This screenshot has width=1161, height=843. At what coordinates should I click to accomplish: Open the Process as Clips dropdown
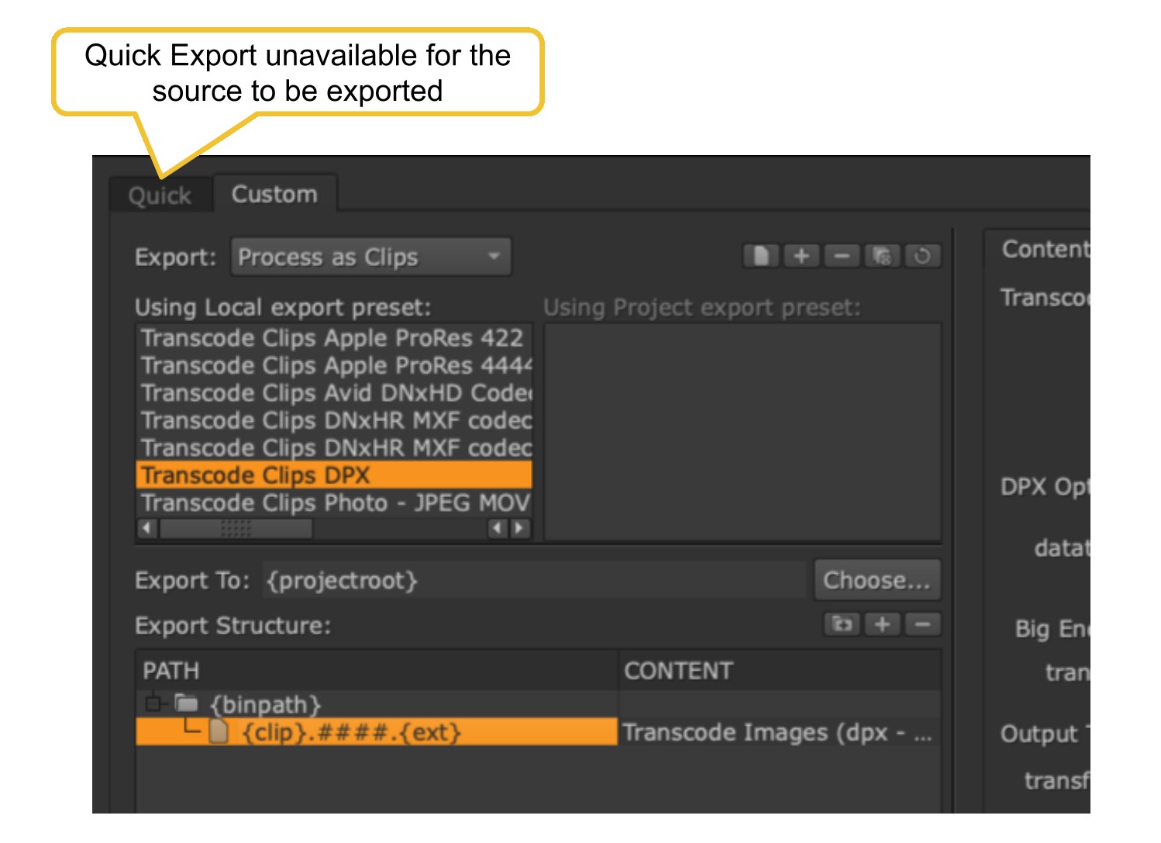[x=370, y=257]
